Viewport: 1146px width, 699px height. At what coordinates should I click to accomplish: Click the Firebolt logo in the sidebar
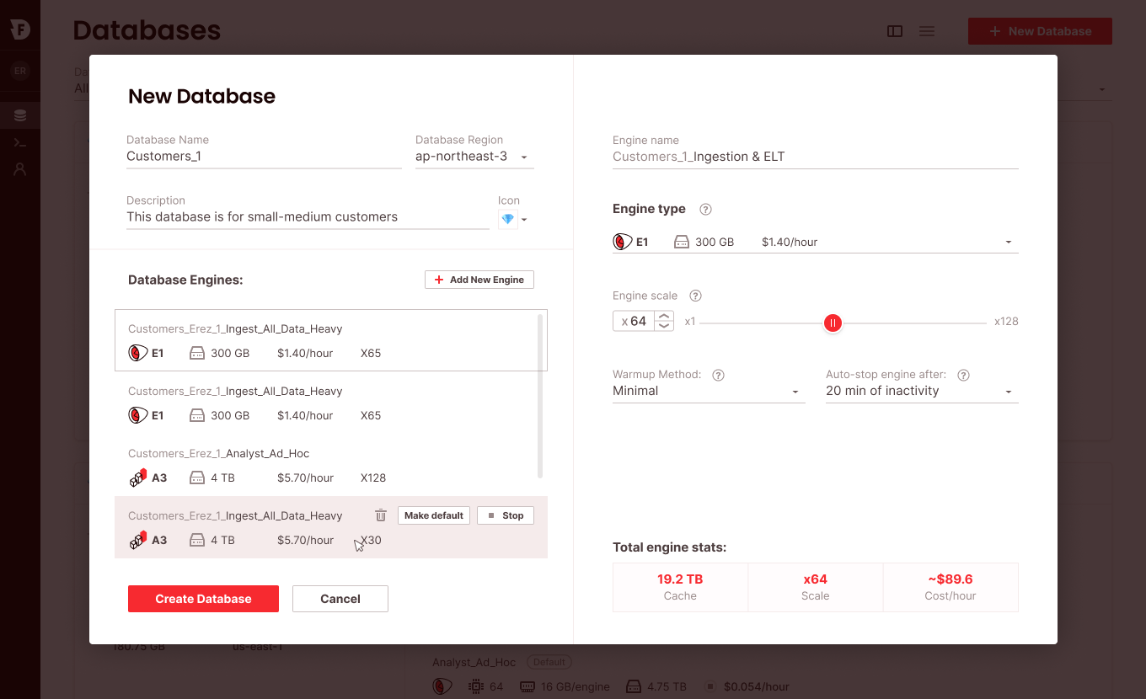coord(19,28)
